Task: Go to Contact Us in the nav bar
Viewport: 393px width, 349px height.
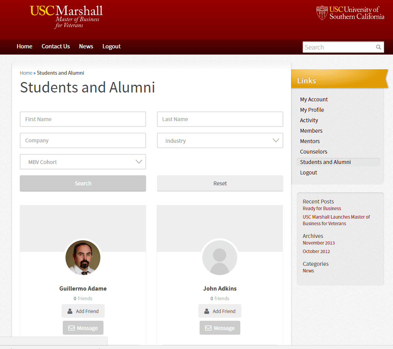Action: pyautogui.click(x=56, y=46)
